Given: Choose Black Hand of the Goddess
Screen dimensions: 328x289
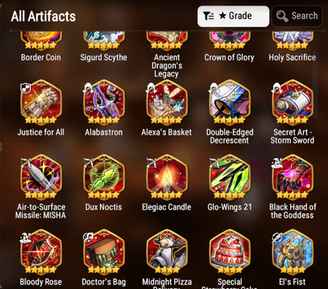Looking at the screenshot, I should coord(293,178).
